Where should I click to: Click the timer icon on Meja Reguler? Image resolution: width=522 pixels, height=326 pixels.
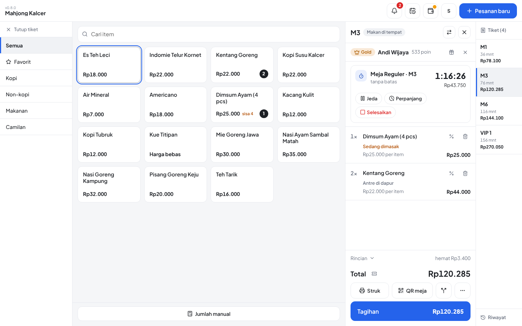coord(361,76)
